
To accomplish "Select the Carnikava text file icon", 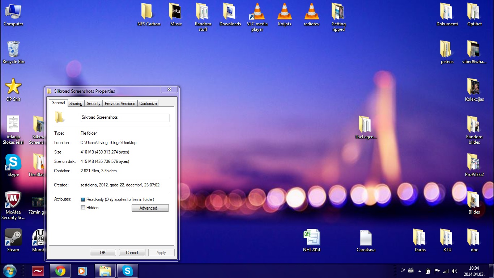I will point(366,238).
